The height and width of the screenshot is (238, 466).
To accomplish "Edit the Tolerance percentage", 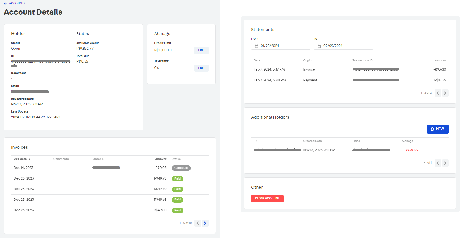I will (x=201, y=68).
